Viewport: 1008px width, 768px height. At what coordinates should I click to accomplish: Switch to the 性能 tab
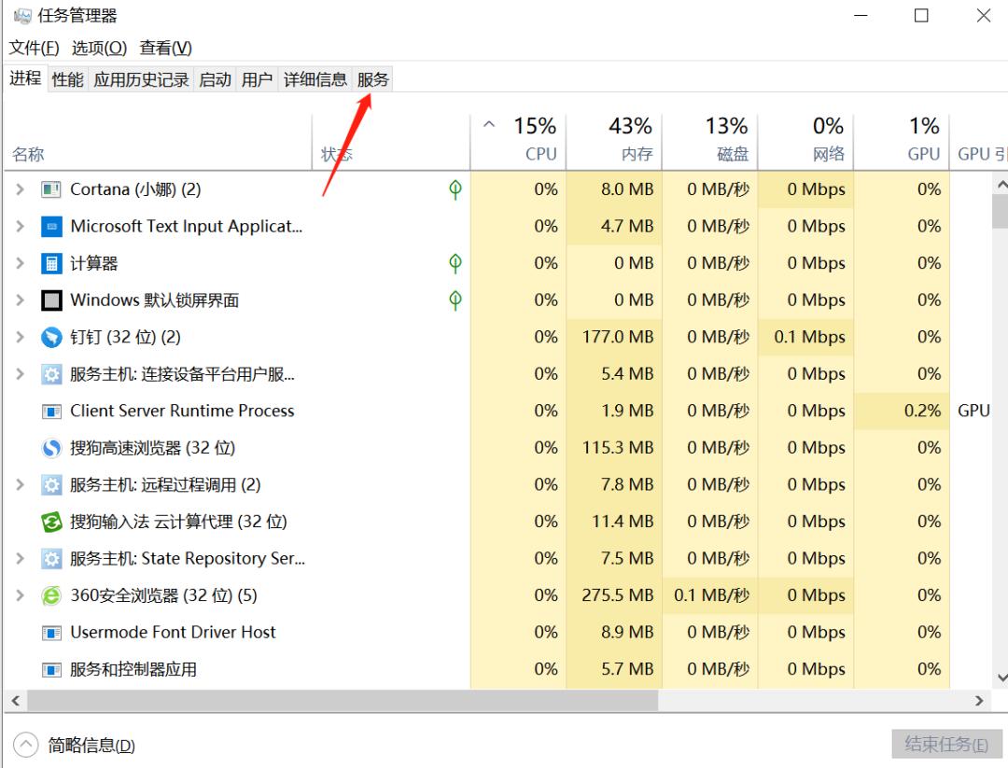66,79
